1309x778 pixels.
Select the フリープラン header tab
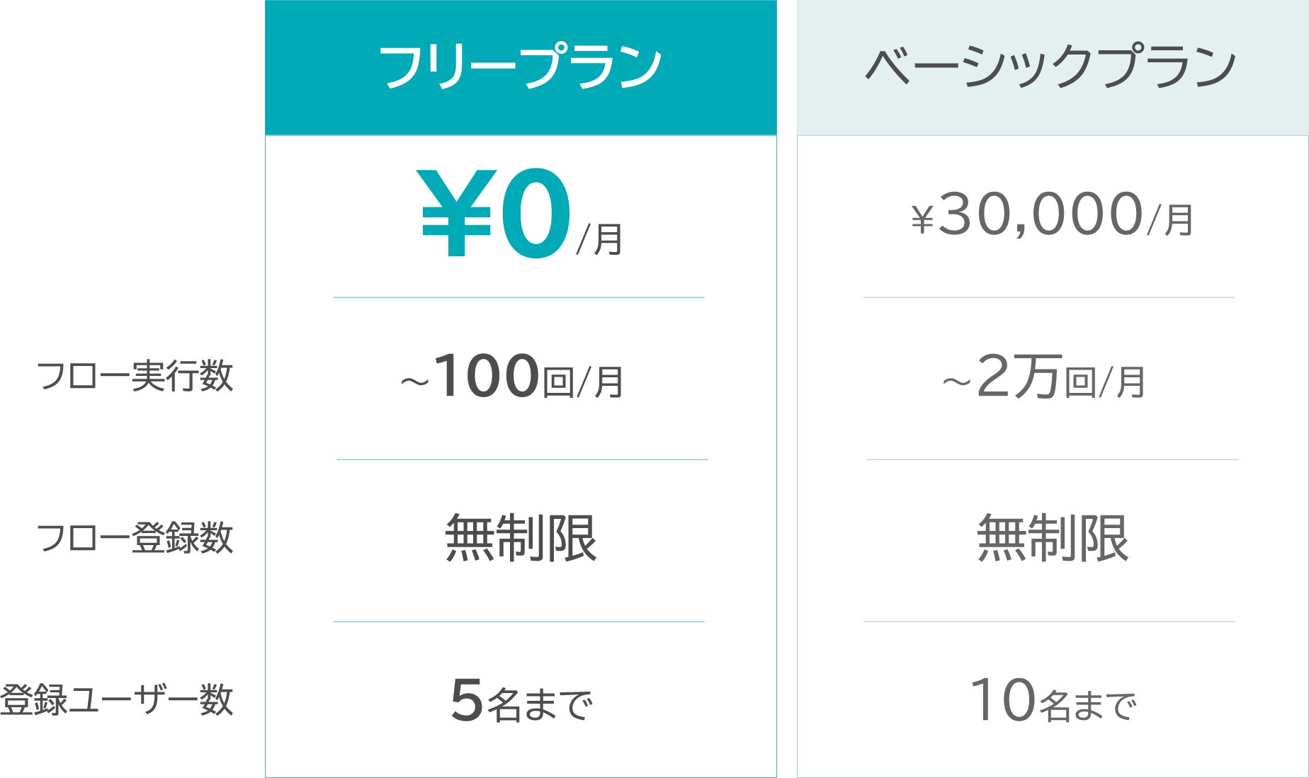[x=521, y=67]
